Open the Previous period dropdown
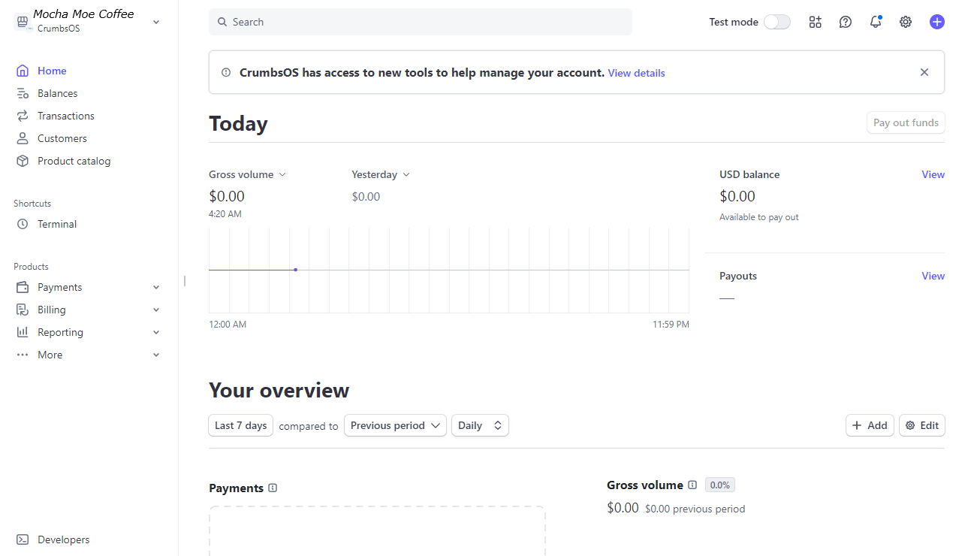This screenshot has width=971, height=556. (x=395, y=425)
